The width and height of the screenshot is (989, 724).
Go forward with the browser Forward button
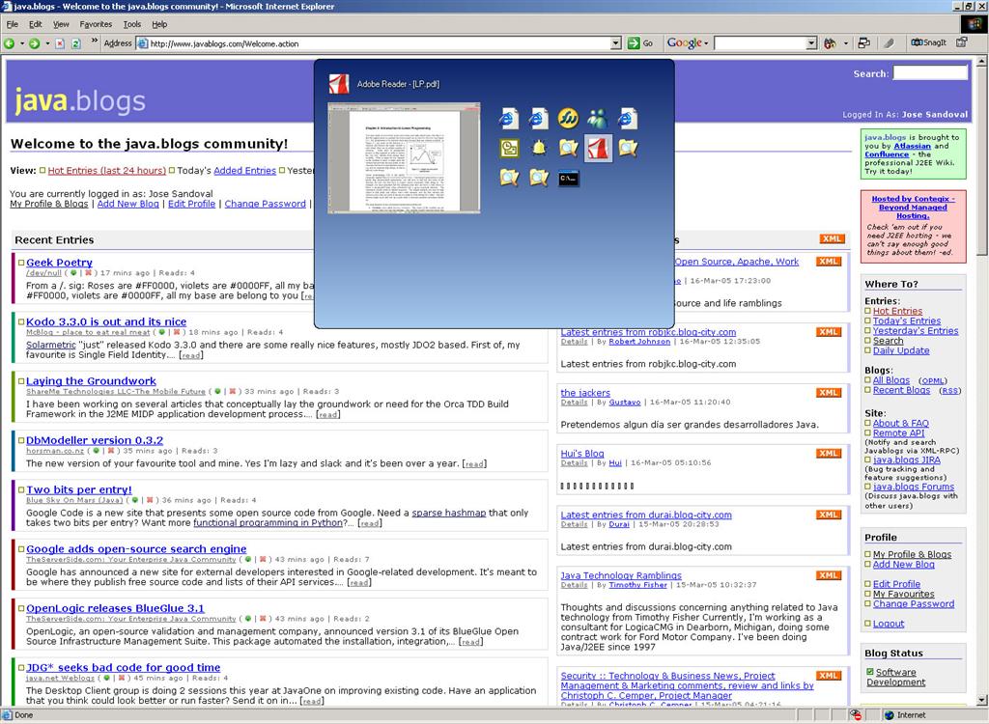34,43
